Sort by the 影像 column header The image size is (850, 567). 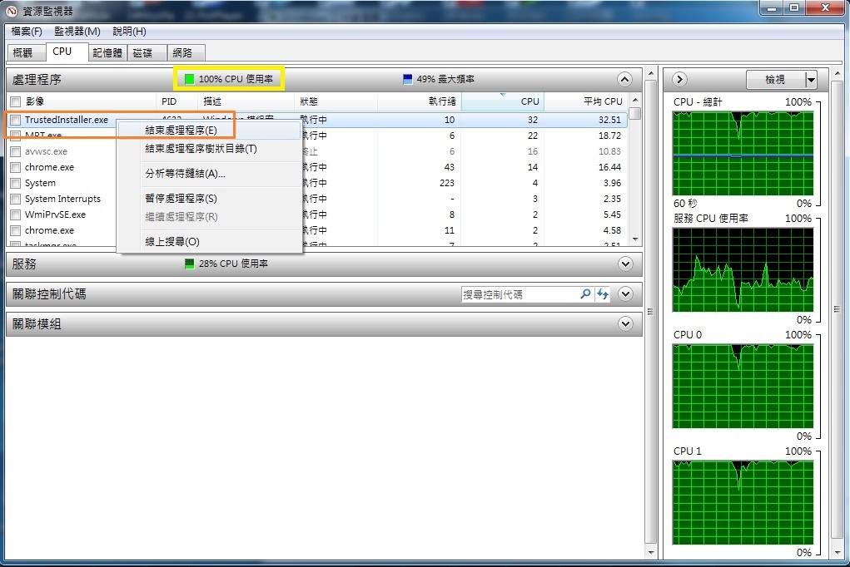(82, 101)
